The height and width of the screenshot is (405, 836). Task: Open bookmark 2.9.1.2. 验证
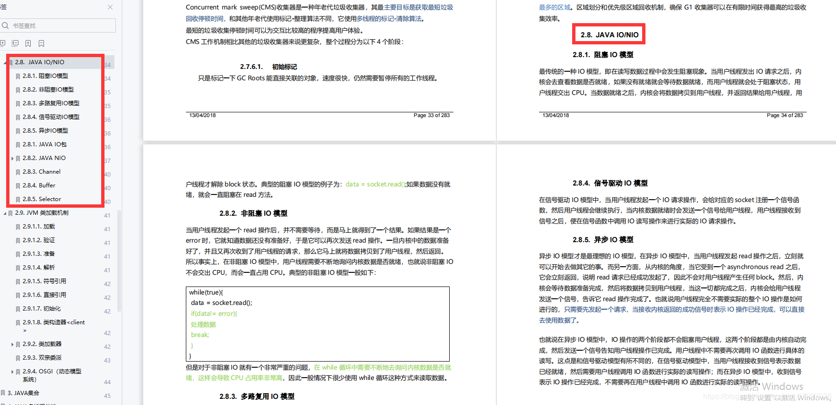[x=39, y=240]
